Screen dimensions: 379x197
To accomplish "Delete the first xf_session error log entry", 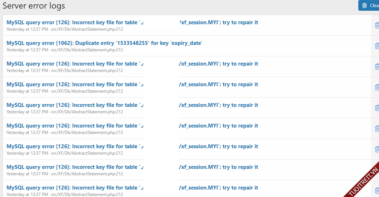I will 376,25.
